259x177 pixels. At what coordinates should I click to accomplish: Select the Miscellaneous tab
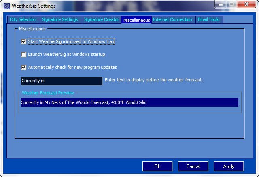pos(136,20)
